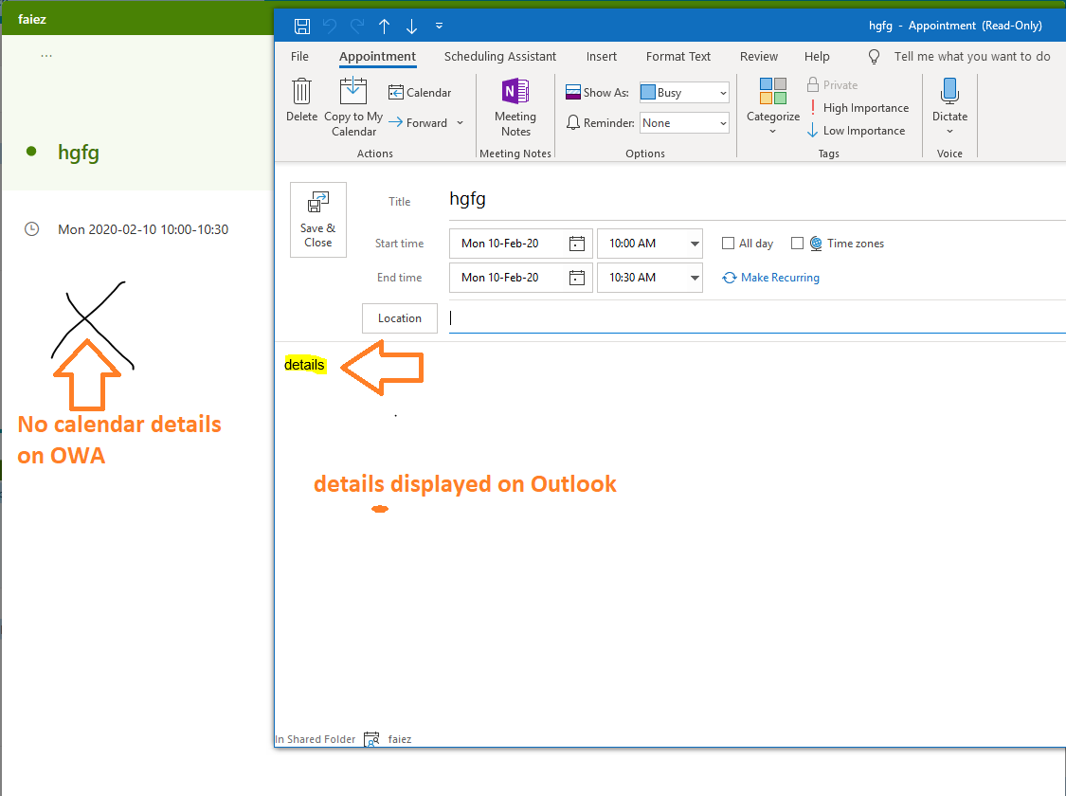The image size is (1066, 796).
Task: Click the Save & Close button
Action: coord(317,219)
